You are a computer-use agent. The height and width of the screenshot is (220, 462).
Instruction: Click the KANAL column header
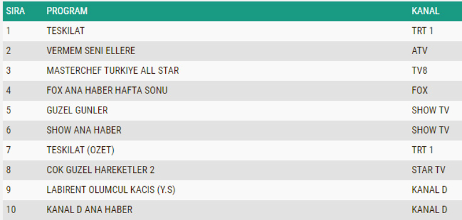click(426, 11)
